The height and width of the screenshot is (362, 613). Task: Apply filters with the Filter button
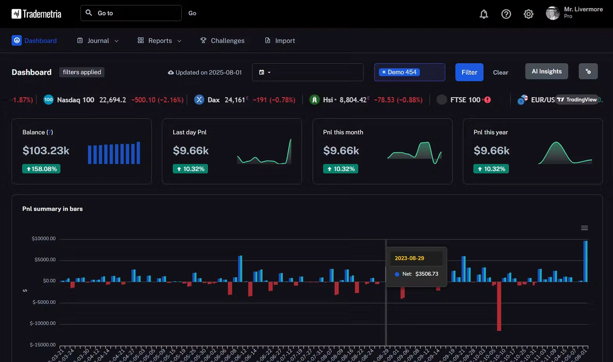469,72
